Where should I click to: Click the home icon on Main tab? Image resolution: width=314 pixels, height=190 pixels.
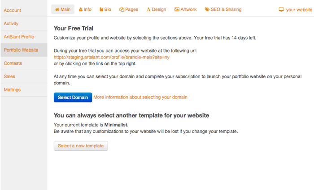coord(57,9)
